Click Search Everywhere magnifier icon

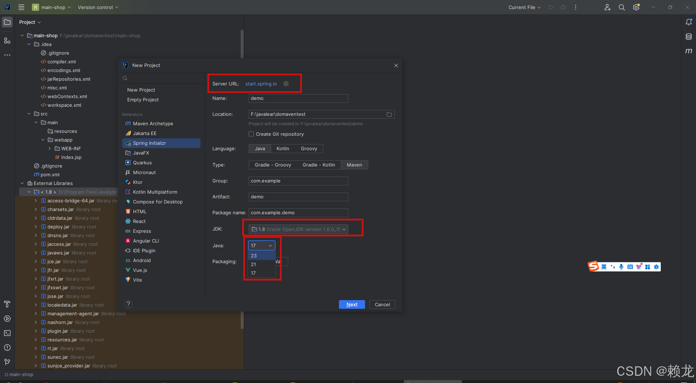tap(622, 7)
